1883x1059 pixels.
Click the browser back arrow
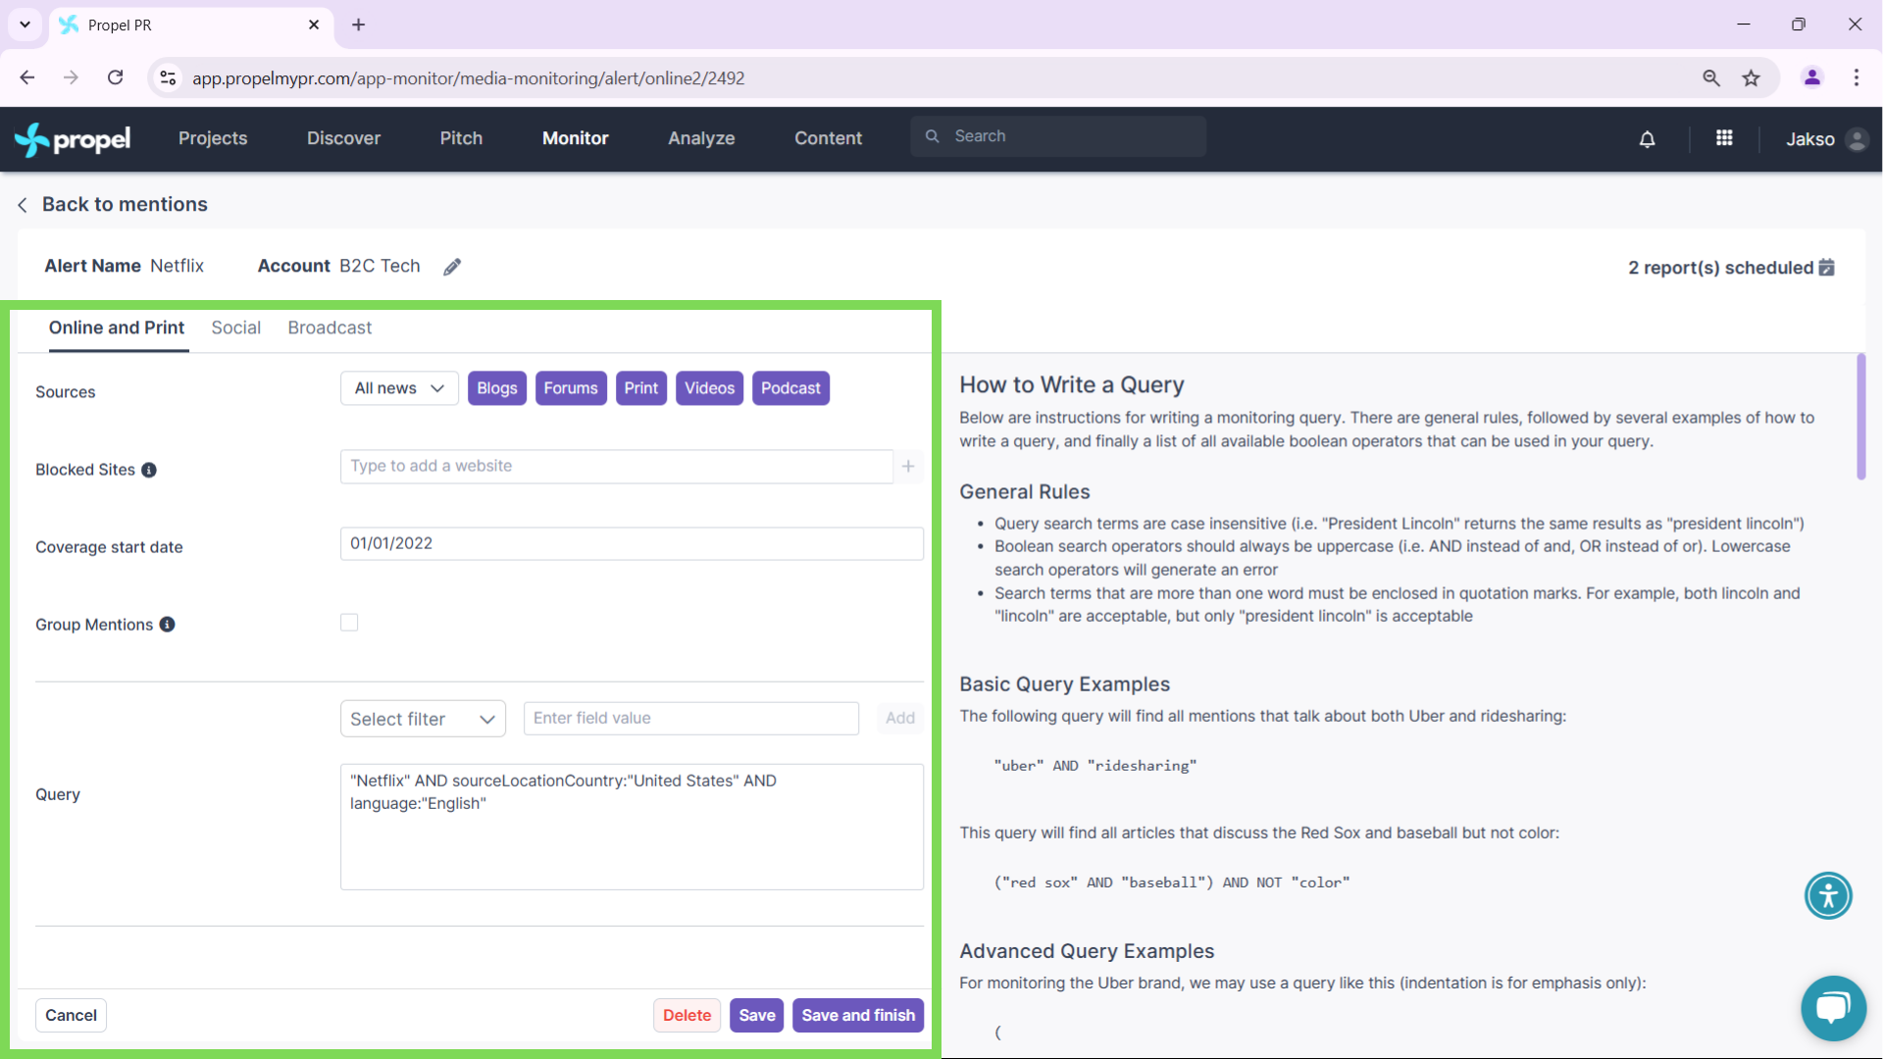27,77
